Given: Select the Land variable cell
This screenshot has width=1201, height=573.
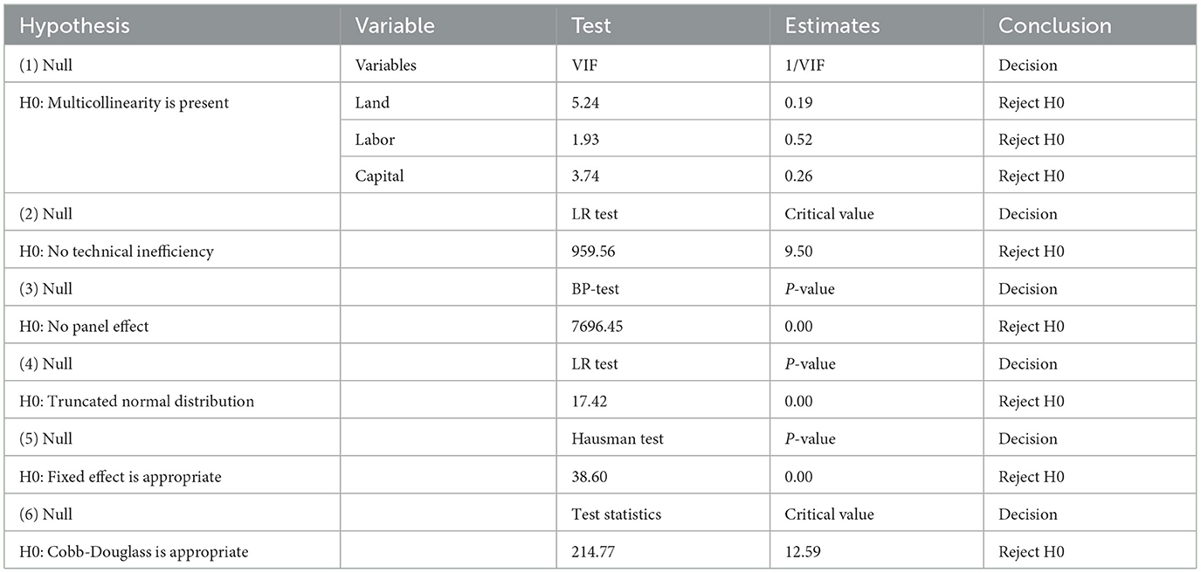Looking at the screenshot, I should pos(448,102).
